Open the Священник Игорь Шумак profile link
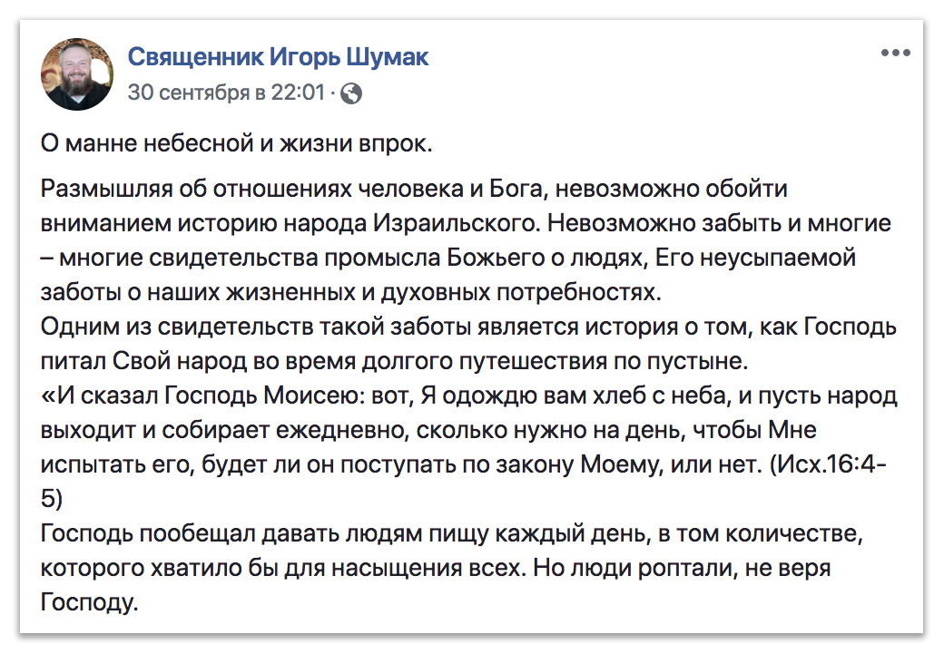The width and height of the screenshot is (944, 654). click(x=278, y=57)
